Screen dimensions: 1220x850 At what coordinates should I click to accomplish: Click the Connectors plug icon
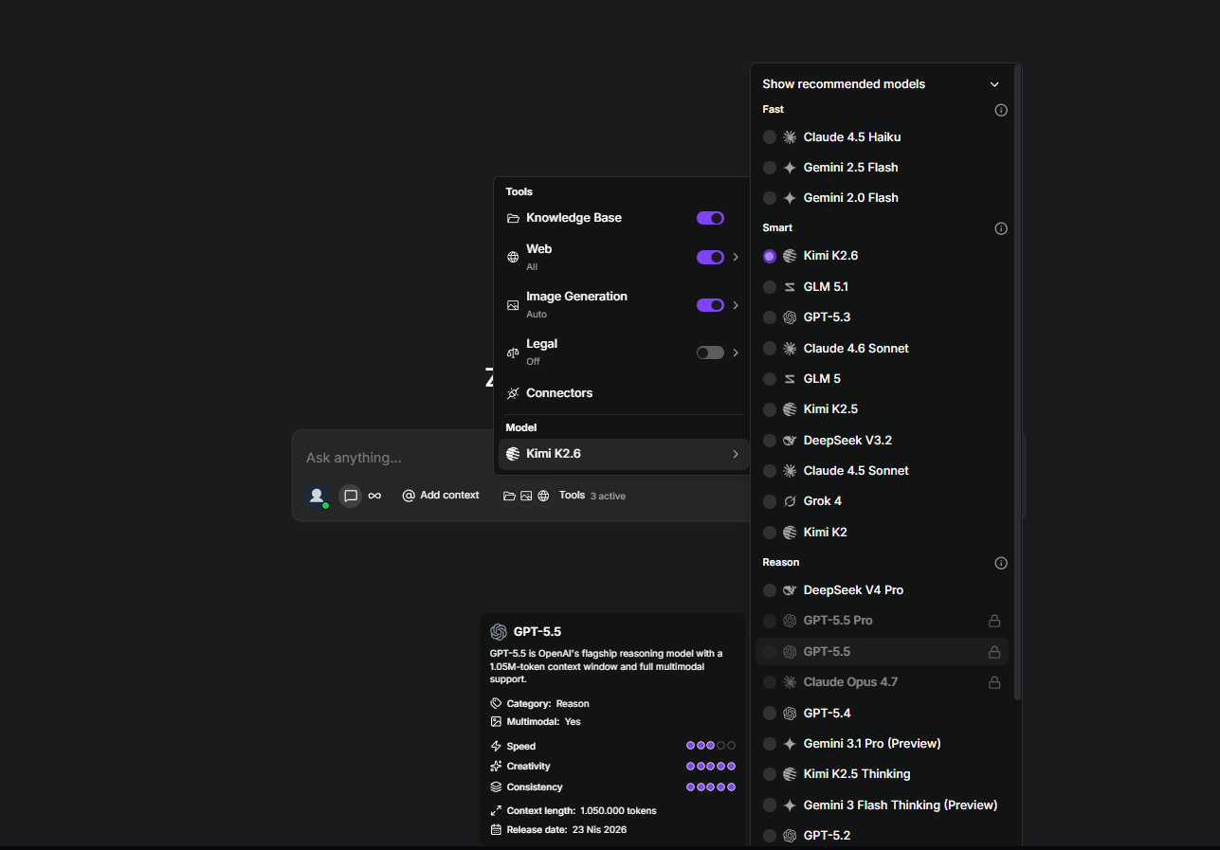[x=513, y=393]
